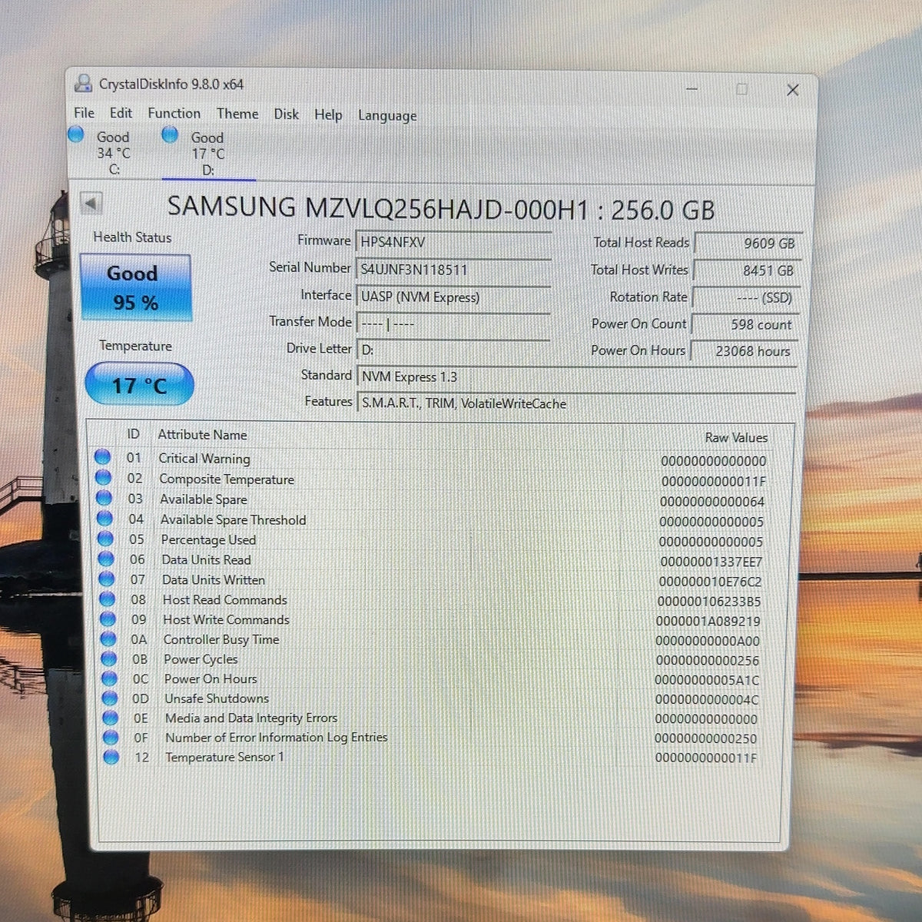Click the 17 °C temperature button
Image resolution: width=922 pixels, height=922 pixels.
coord(138,384)
